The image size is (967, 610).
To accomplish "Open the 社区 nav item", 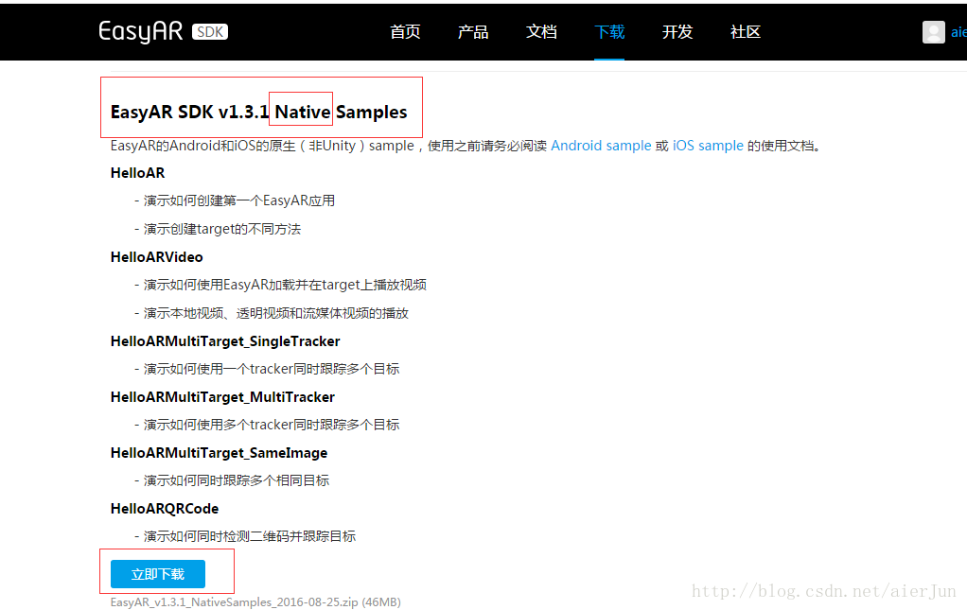I will coord(745,32).
